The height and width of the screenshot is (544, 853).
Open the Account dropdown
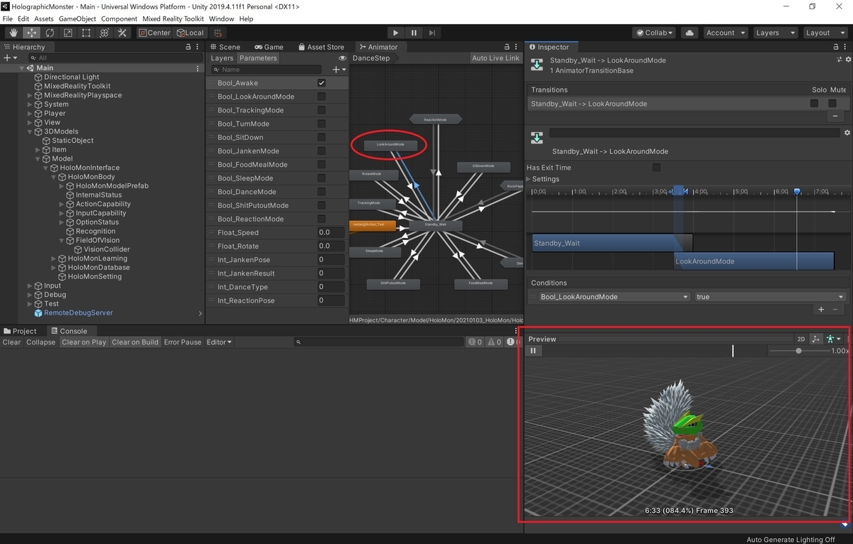click(x=725, y=33)
